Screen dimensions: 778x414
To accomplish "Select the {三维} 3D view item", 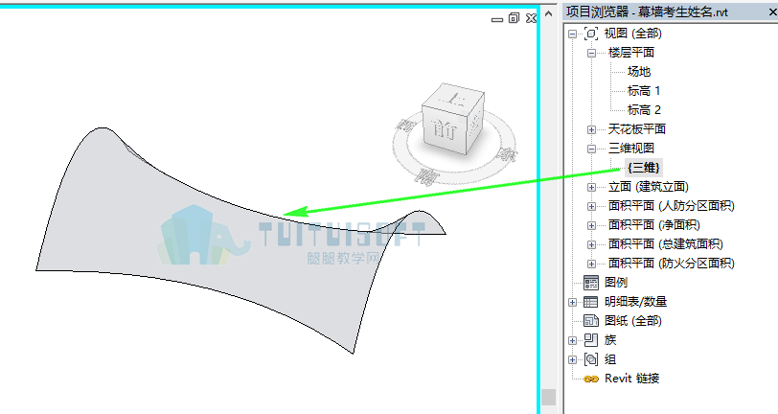I will coord(644,168).
